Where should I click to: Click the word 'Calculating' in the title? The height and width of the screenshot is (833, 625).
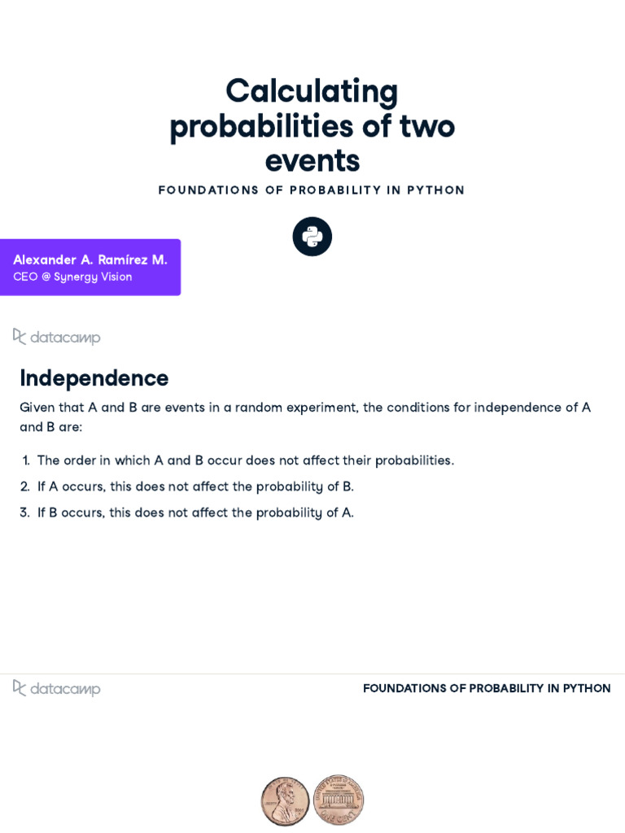[312, 91]
